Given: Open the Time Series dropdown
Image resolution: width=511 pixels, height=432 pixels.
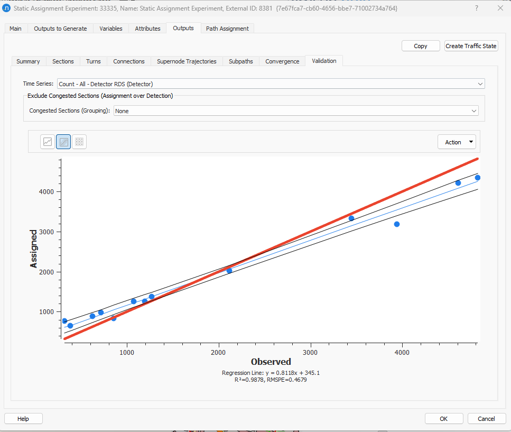Looking at the screenshot, I should point(480,84).
